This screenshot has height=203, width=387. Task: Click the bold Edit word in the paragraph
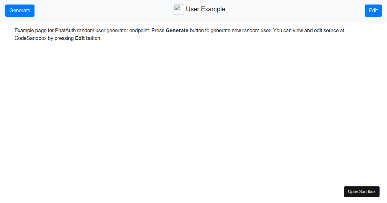click(x=80, y=38)
